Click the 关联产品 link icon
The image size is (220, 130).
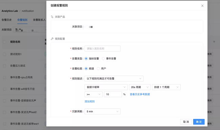52,17
